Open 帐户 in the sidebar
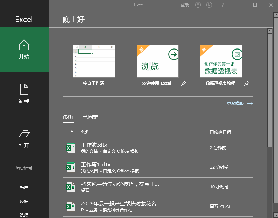 point(24,187)
